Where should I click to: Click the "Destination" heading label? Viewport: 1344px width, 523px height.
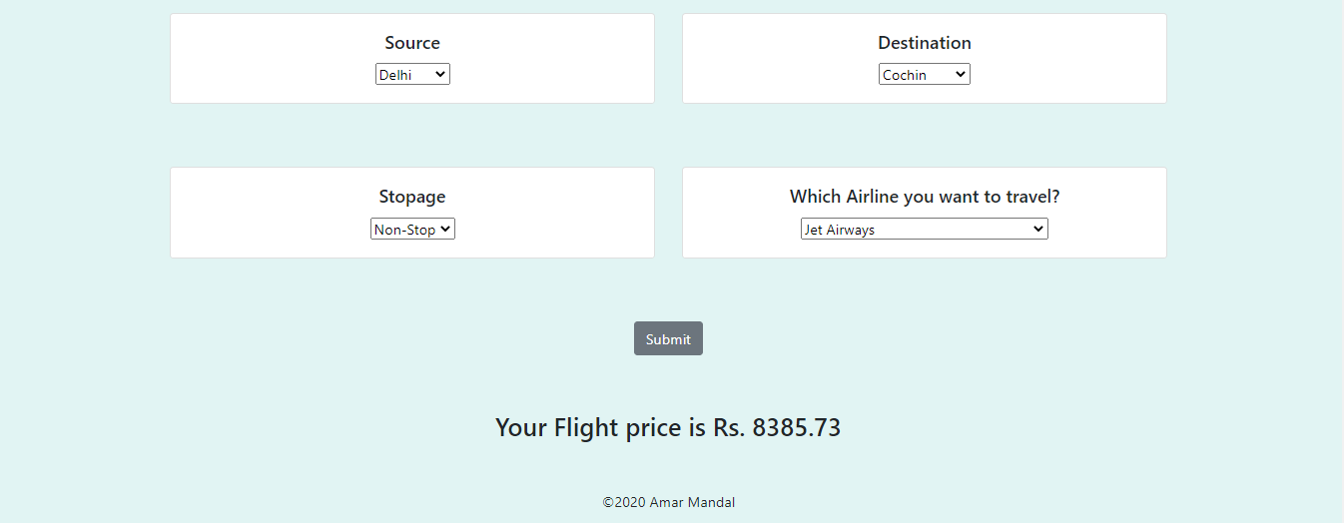coord(924,43)
